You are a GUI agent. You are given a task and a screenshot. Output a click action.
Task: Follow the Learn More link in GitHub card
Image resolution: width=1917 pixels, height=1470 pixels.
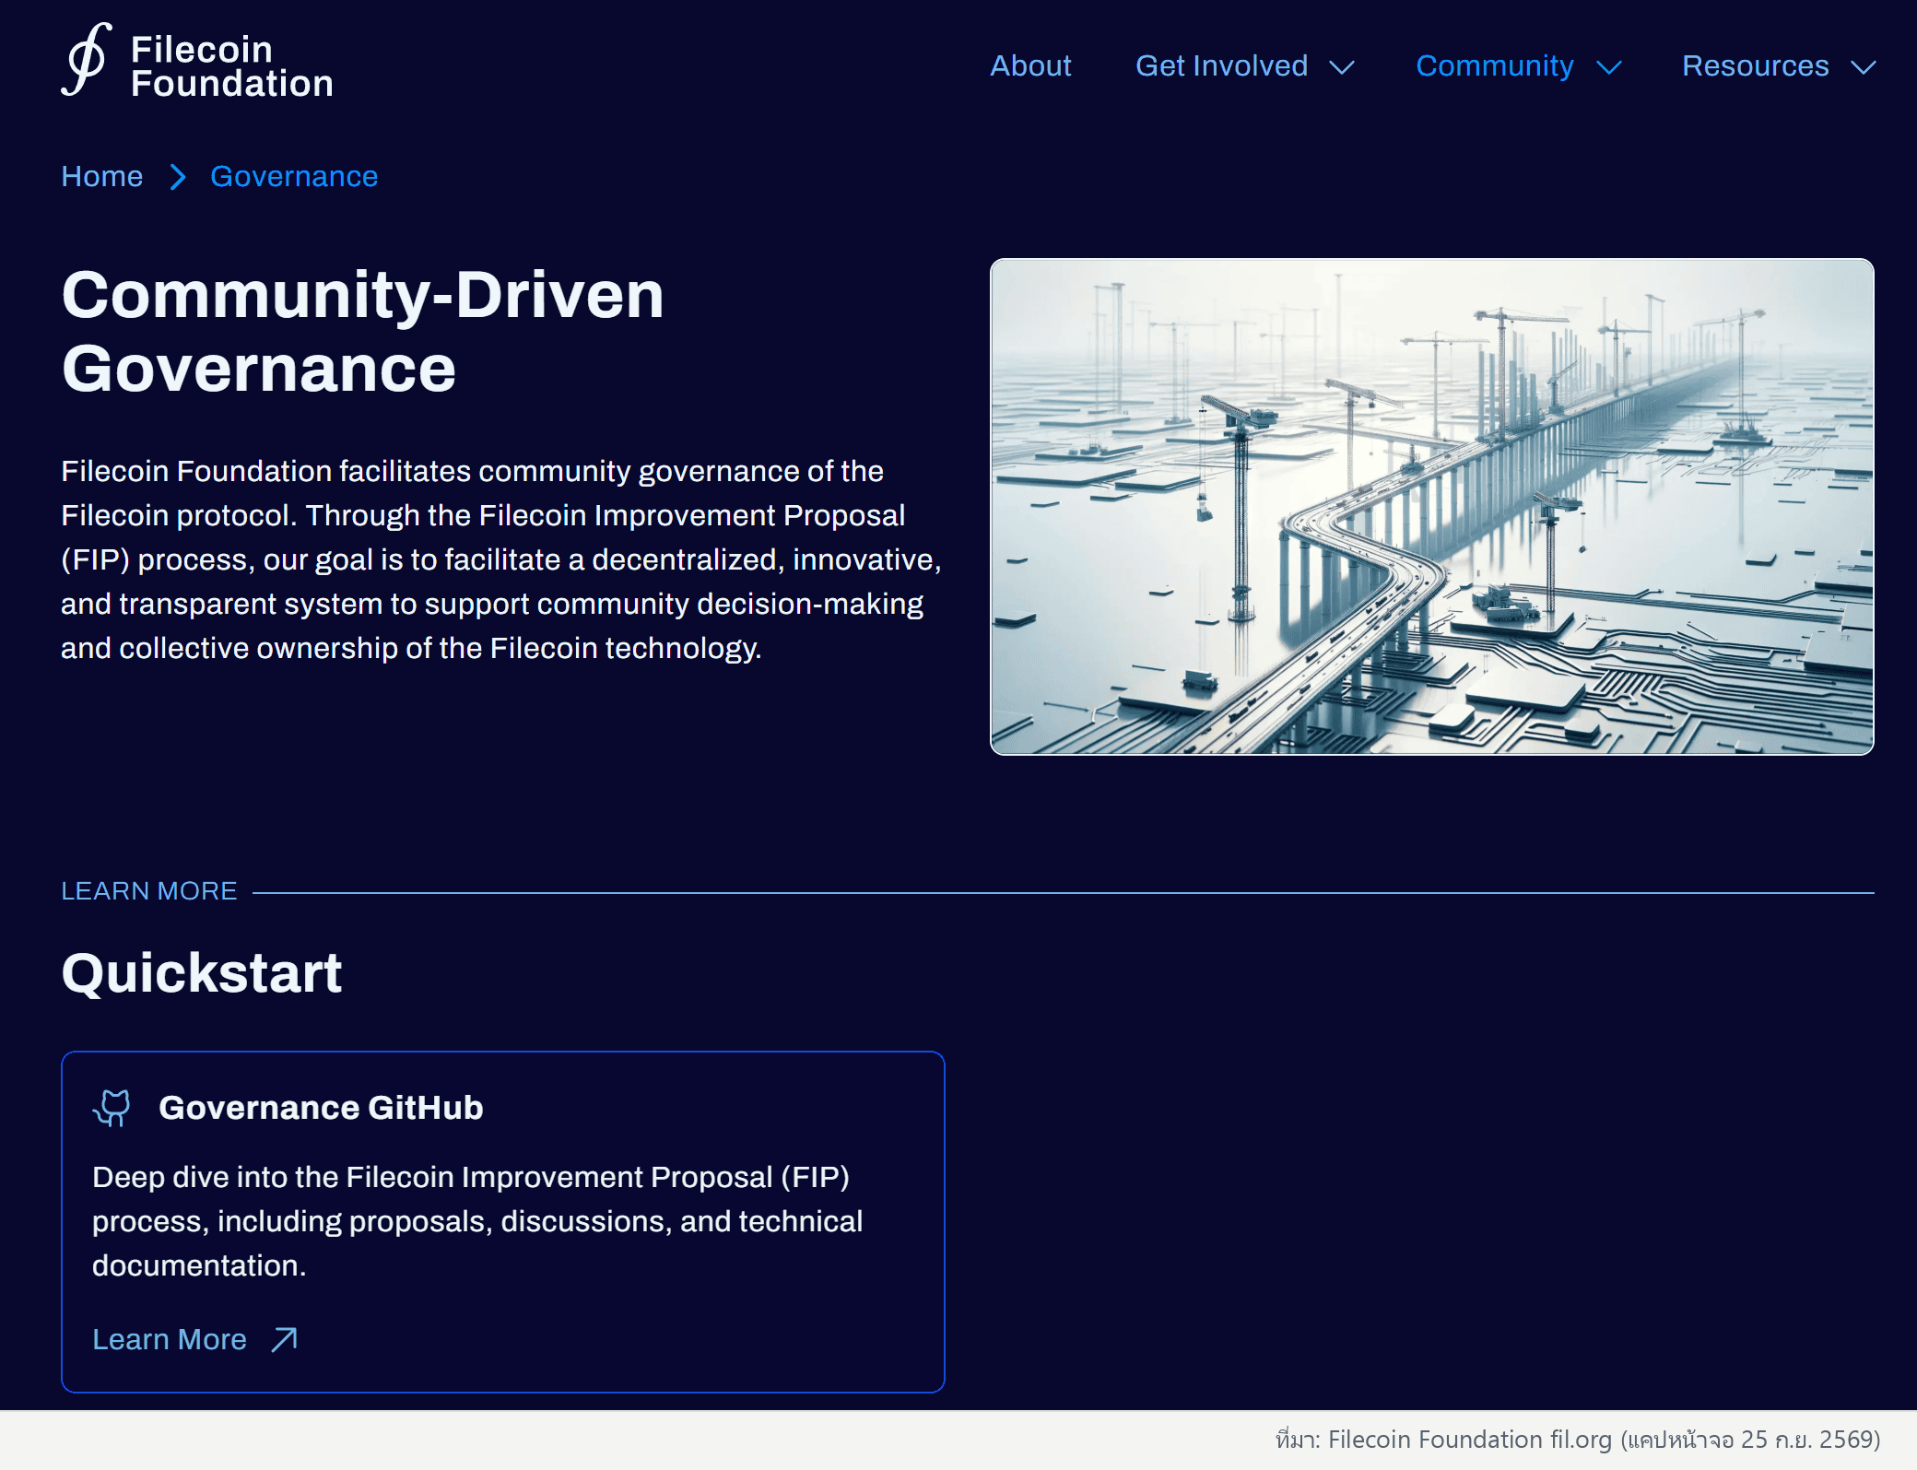pyautogui.click(x=170, y=1339)
